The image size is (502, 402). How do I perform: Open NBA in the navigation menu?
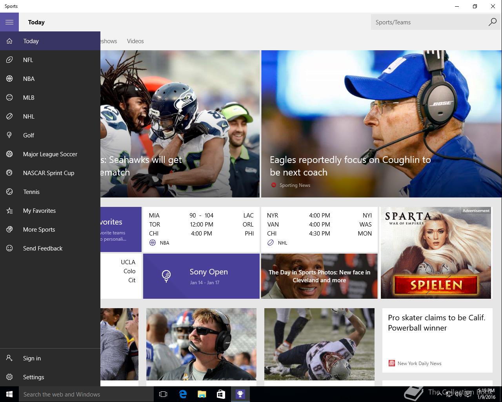50,79
